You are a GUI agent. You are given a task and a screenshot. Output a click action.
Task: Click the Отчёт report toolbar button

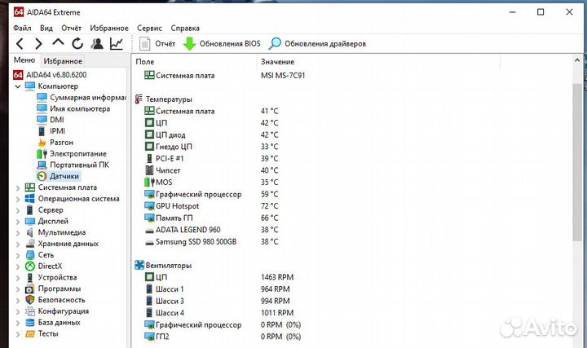[x=157, y=44]
